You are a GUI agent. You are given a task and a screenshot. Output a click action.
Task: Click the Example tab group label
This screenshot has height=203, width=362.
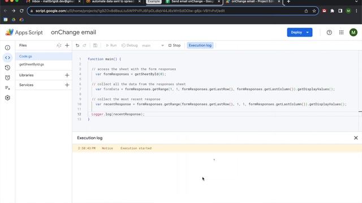(x=153, y=1)
